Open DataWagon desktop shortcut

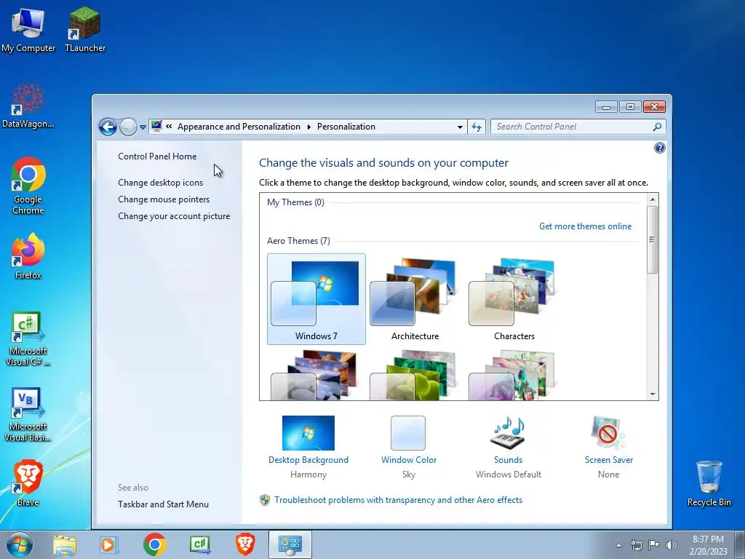pos(28,106)
